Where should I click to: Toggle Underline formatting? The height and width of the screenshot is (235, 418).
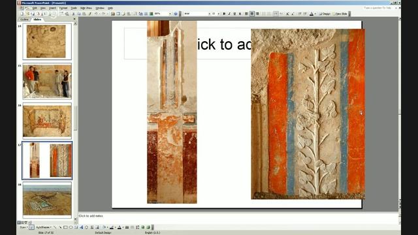click(234, 14)
